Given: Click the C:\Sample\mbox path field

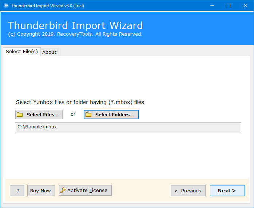Looking at the screenshot, I should (128, 127).
